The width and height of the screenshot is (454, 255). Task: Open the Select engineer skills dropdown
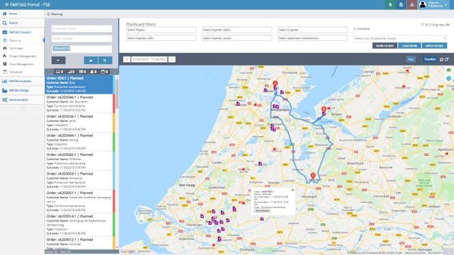[x=161, y=38]
